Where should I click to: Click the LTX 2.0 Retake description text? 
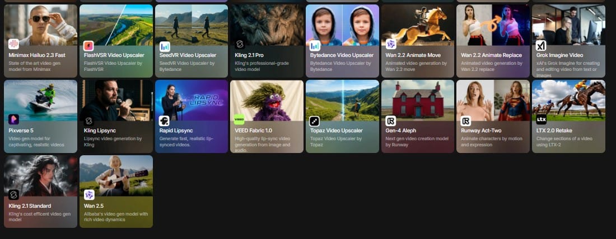pyautogui.click(x=564, y=142)
